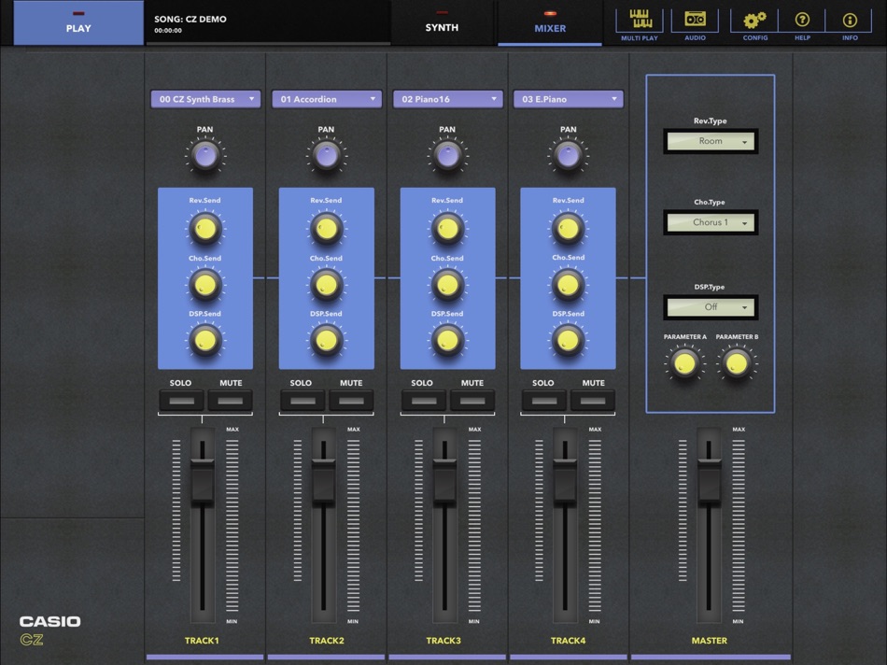The image size is (887, 665).
Task: Open the 01 Accordion instrument dropdown
Action: point(327,99)
